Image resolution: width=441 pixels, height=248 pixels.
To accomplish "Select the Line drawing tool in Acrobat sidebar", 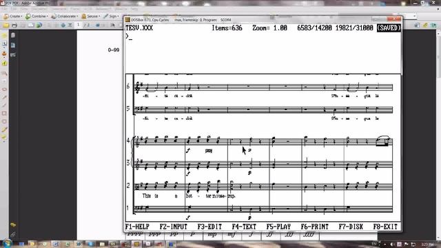I will [x=4, y=105].
